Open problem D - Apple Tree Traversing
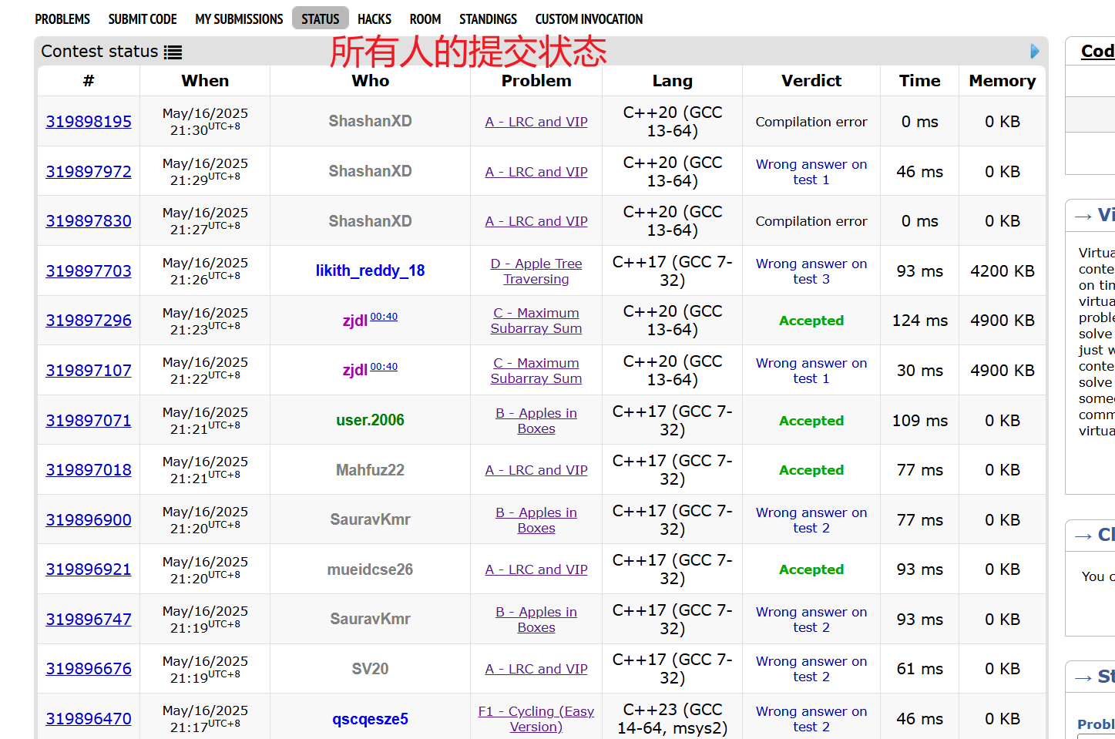 (x=536, y=271)
